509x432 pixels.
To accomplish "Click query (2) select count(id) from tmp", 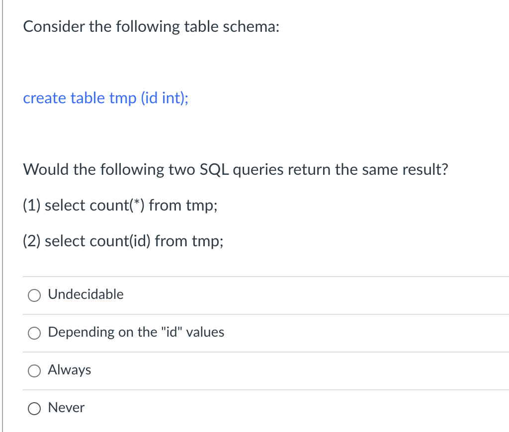I will pos(123,241).
